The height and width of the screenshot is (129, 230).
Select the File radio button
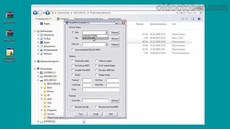click(73, 38)
